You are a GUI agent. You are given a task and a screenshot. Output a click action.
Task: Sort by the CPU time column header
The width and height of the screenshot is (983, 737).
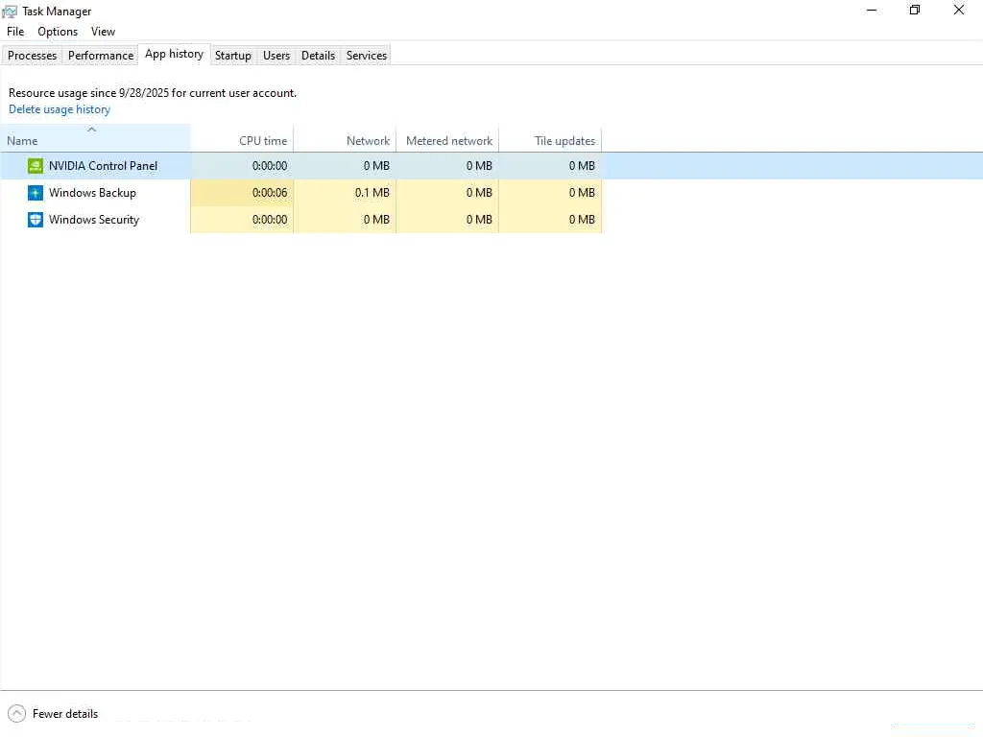tap(242, 141)
